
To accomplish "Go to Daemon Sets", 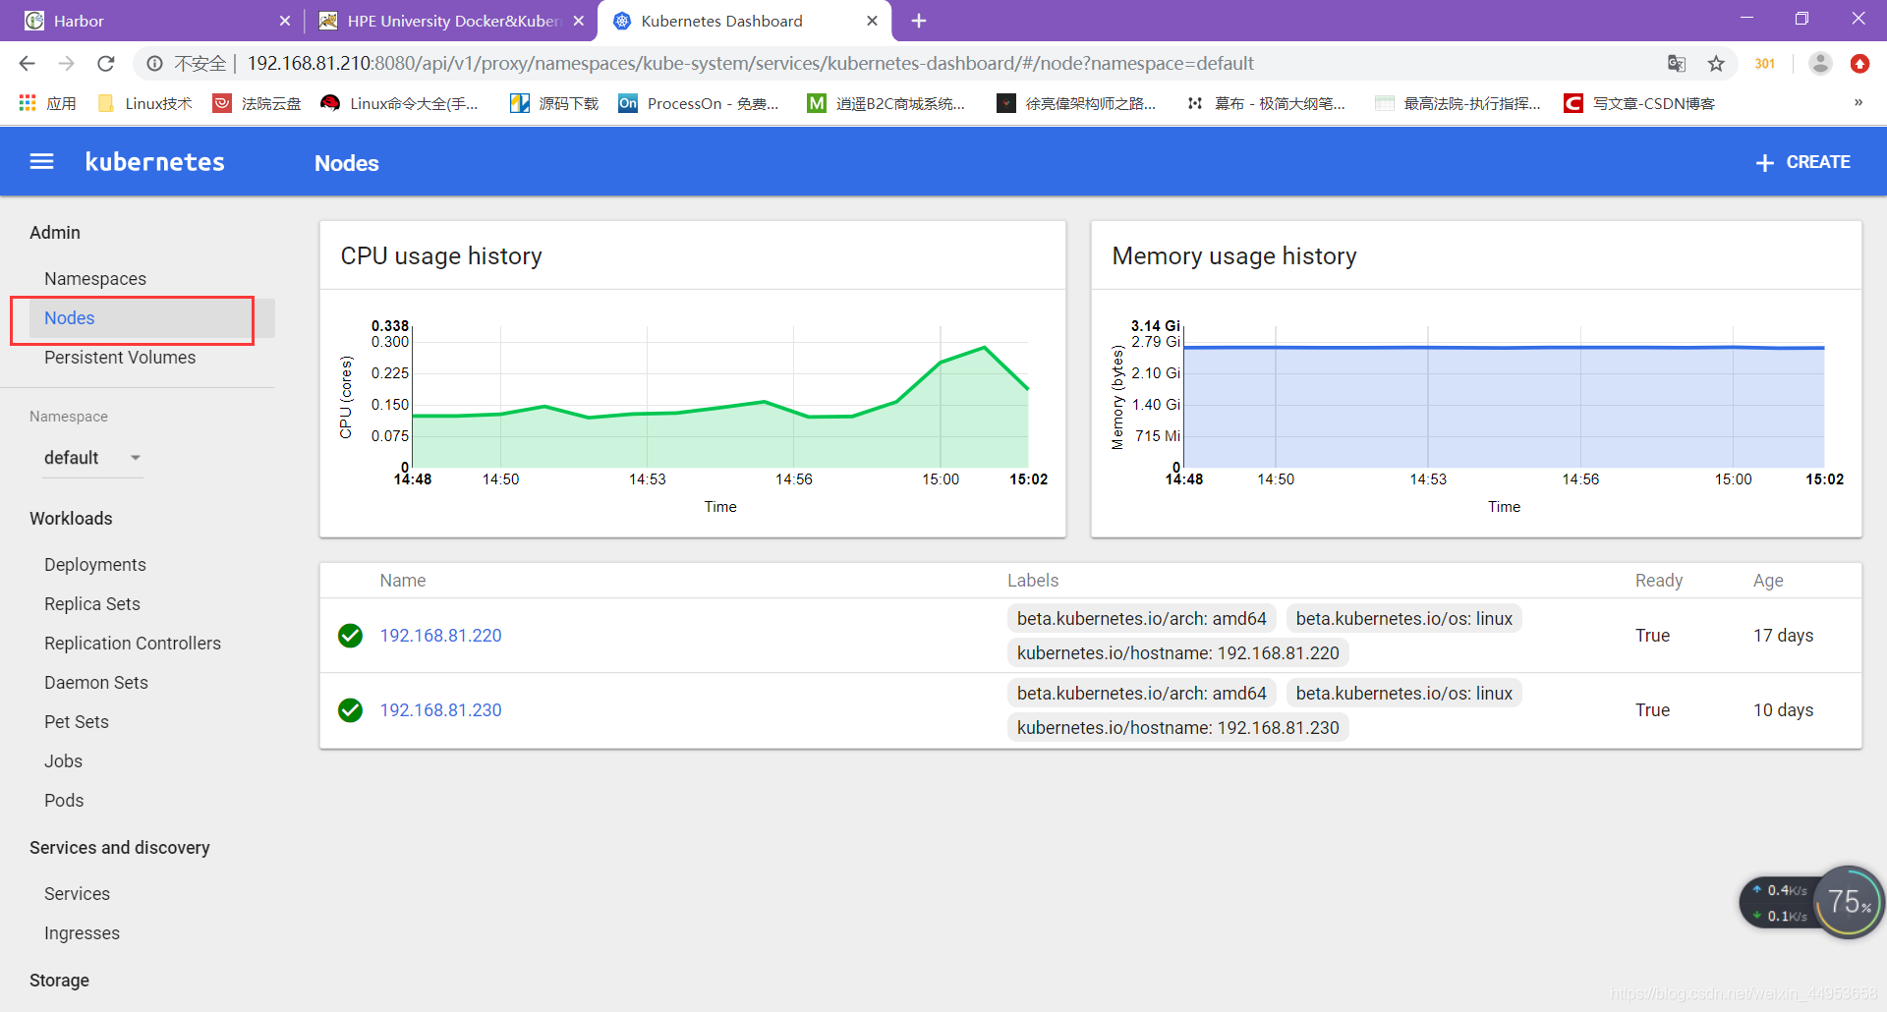I will (96, 683).
